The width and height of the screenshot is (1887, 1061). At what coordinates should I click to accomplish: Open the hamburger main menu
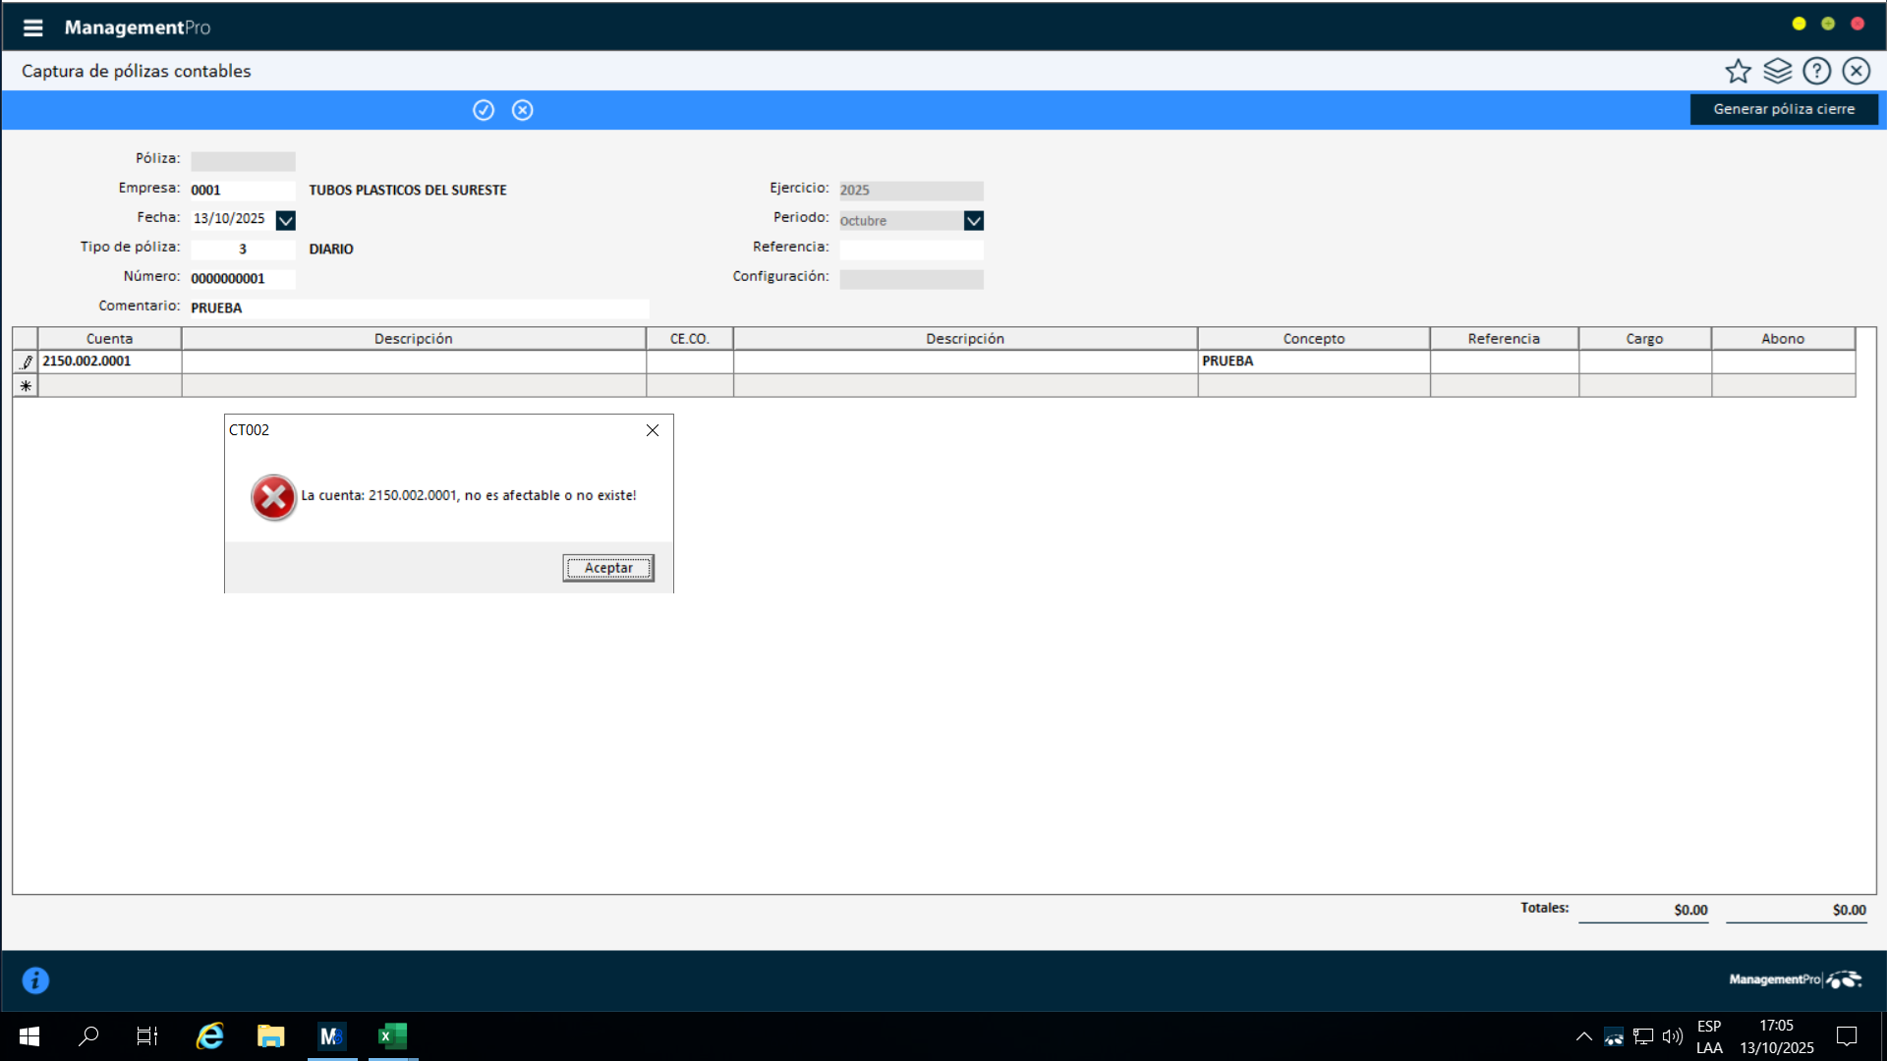32,28
